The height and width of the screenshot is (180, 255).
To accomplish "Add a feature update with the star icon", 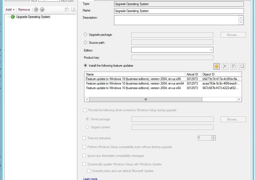I will (x=217, y=66).
